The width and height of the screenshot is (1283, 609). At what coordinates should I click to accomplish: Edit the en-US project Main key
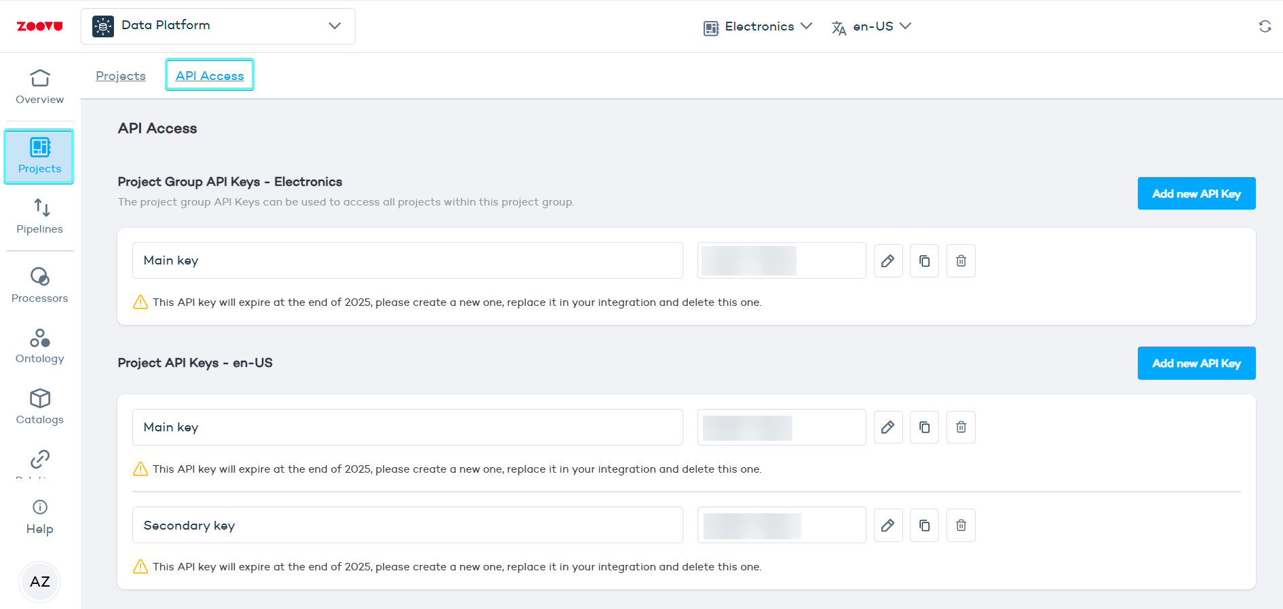click(887, 427)
